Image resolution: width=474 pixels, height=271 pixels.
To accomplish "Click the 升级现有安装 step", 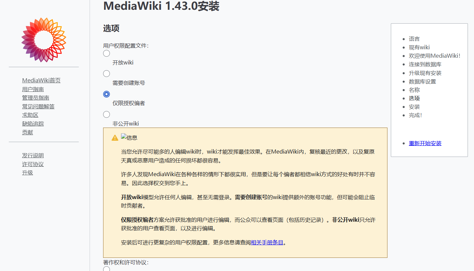I will [425, 73].
